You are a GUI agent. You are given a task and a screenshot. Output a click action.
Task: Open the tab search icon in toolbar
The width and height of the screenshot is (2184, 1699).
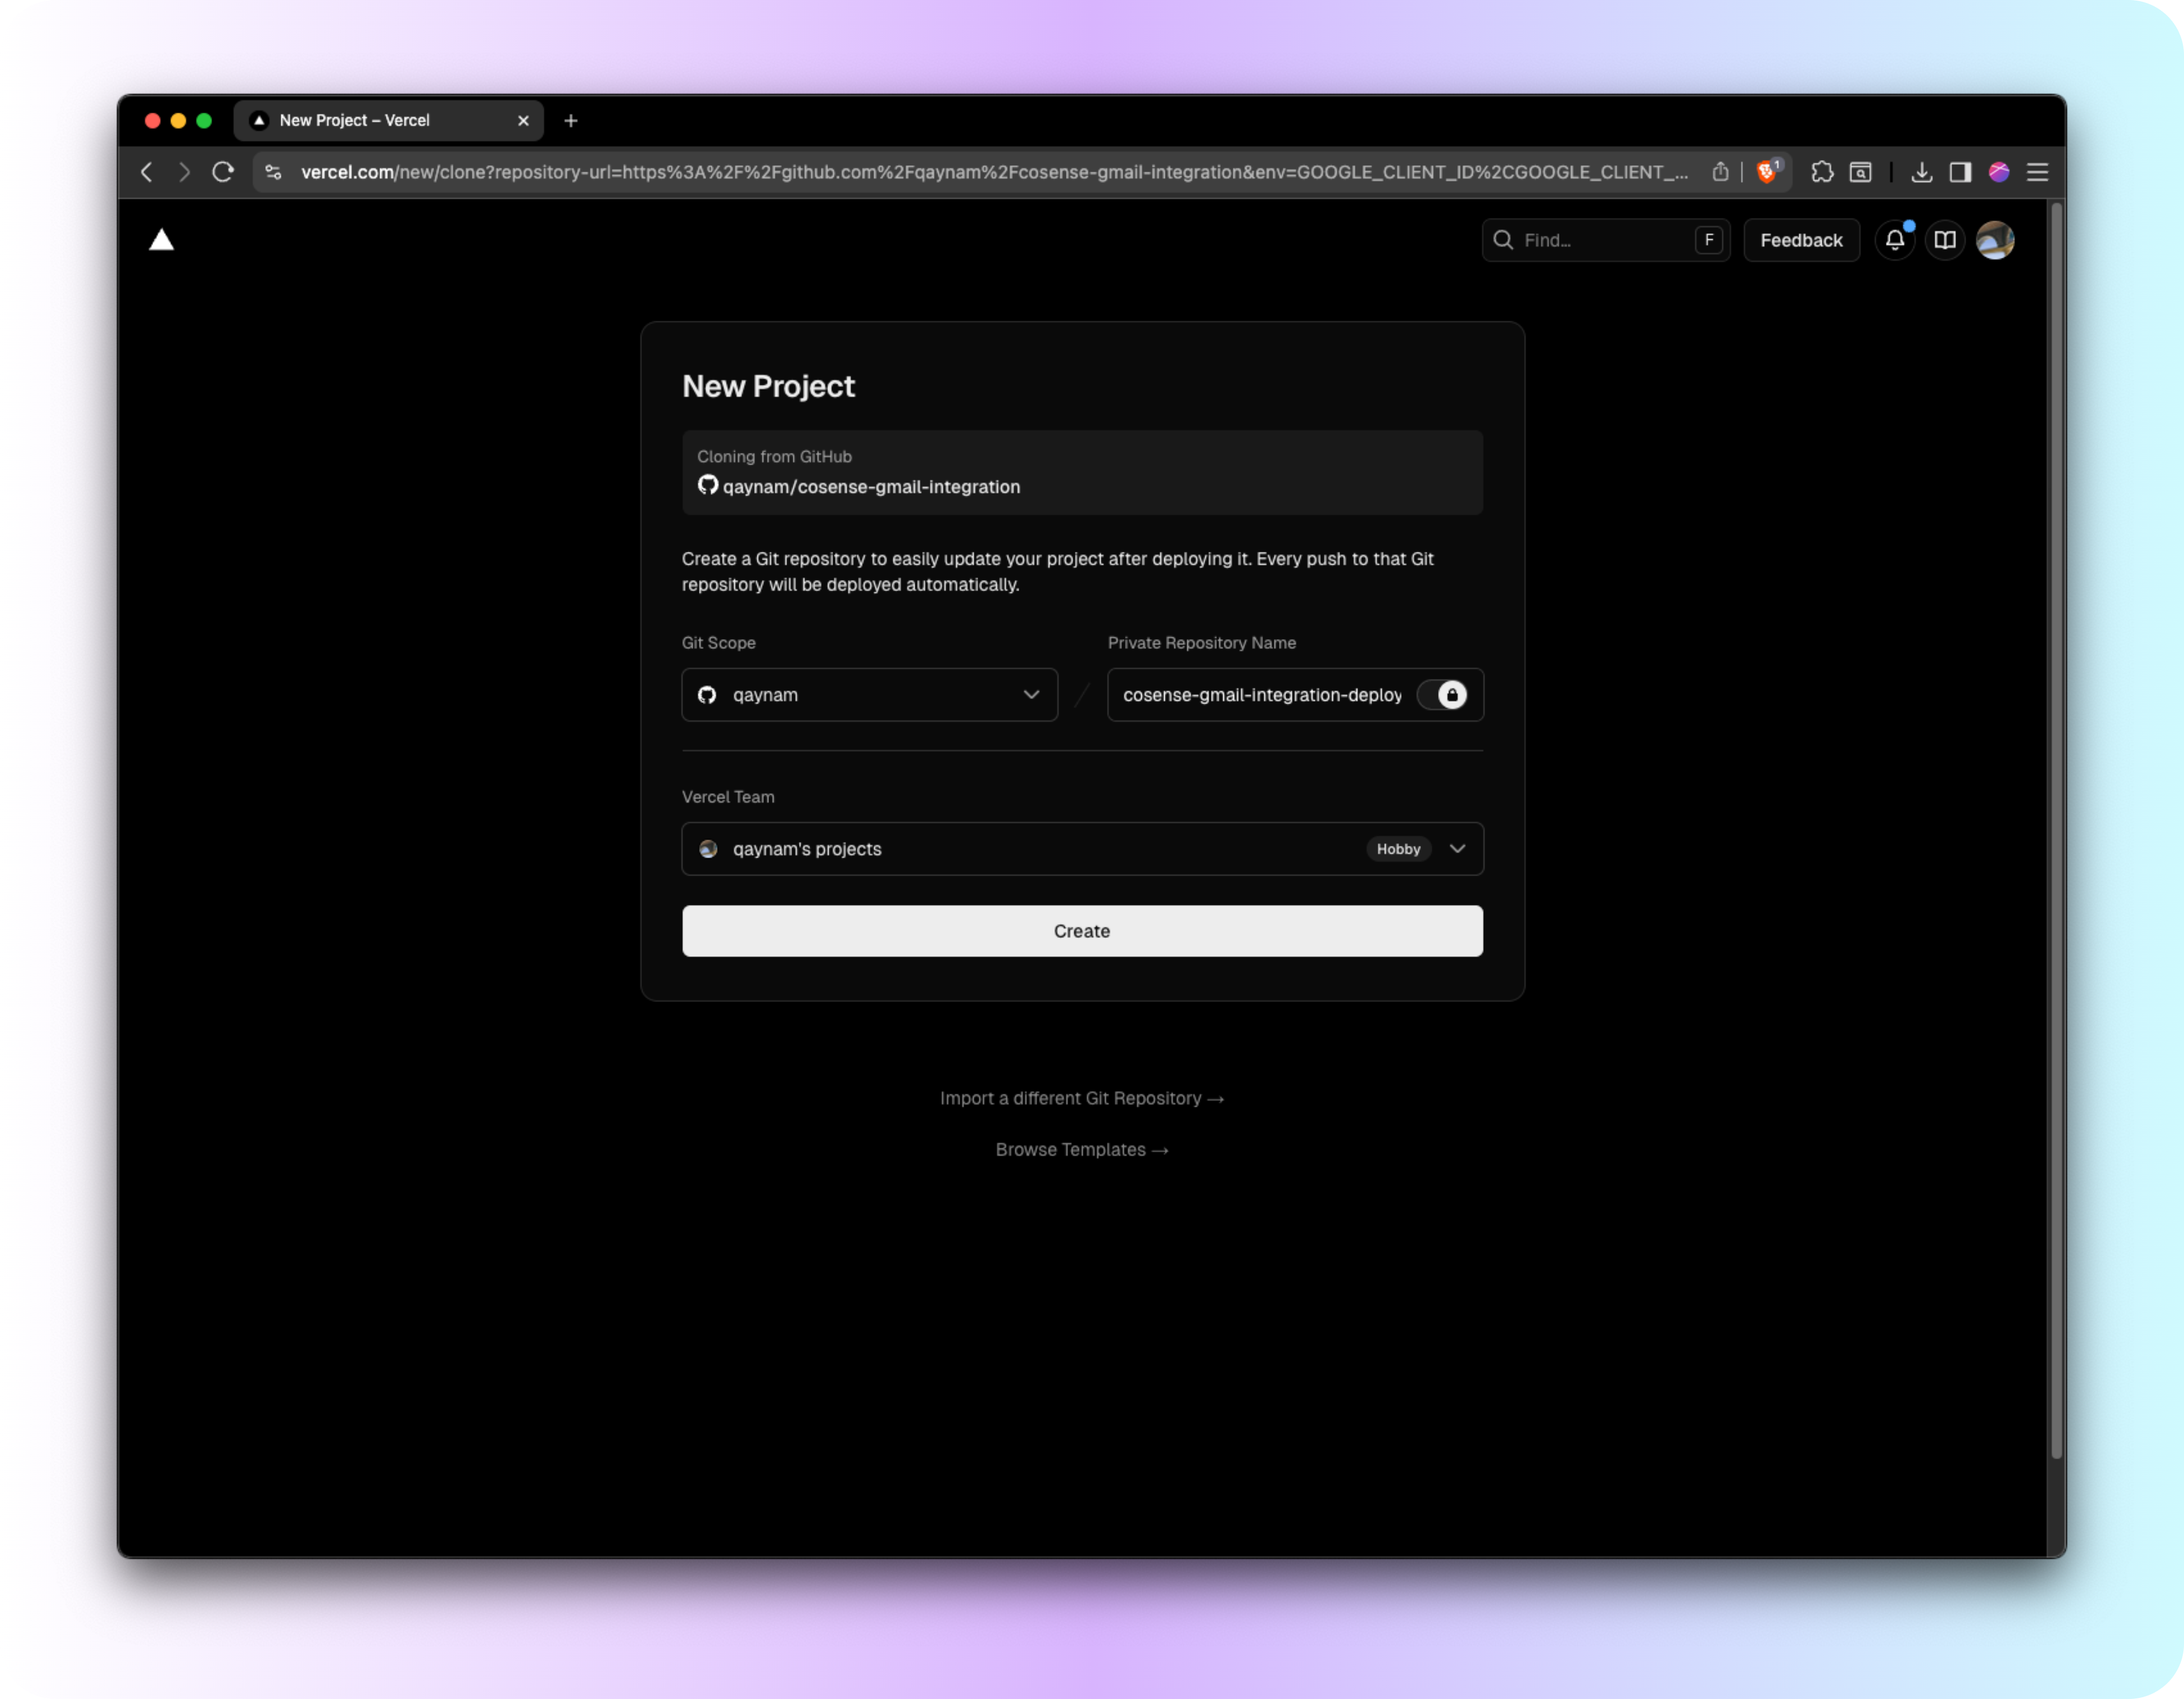(1860, 172)
